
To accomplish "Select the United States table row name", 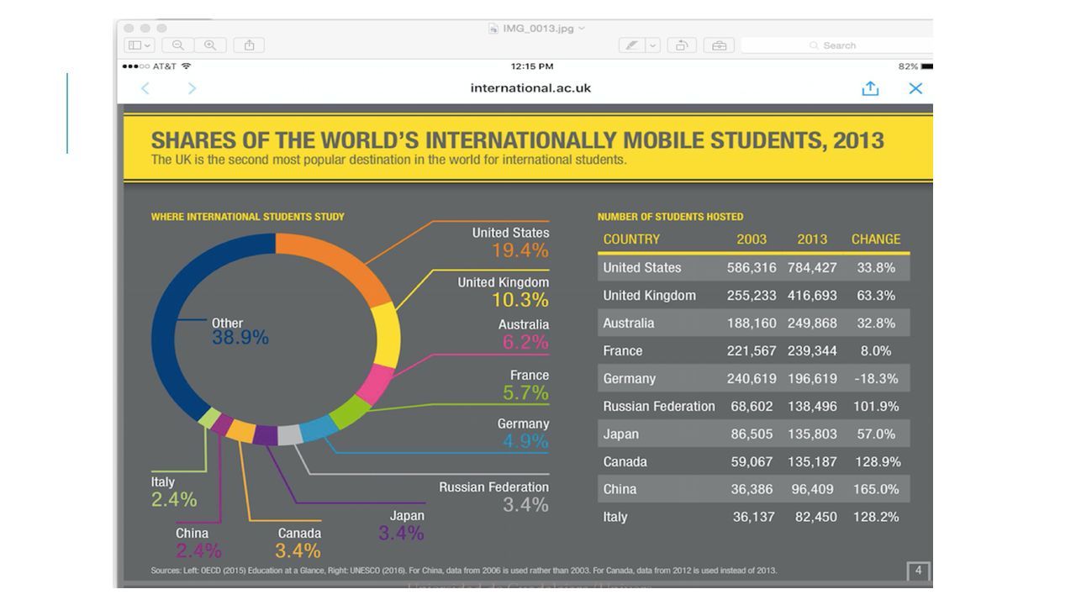I will (x=642, y=268).
